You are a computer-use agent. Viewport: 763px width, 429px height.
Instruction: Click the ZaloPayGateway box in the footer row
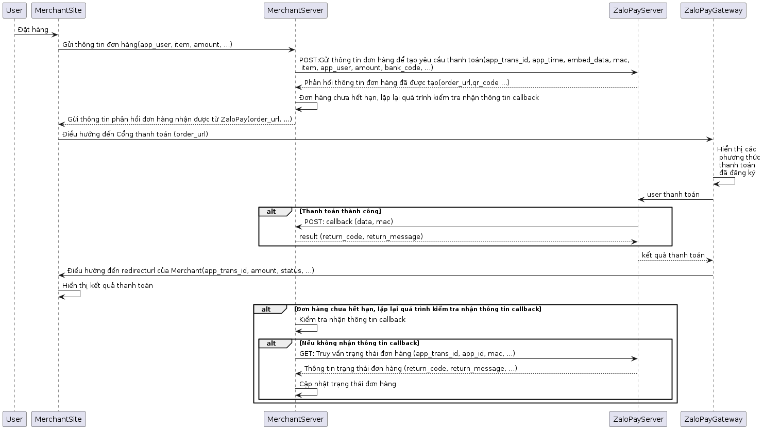(713, 419)
